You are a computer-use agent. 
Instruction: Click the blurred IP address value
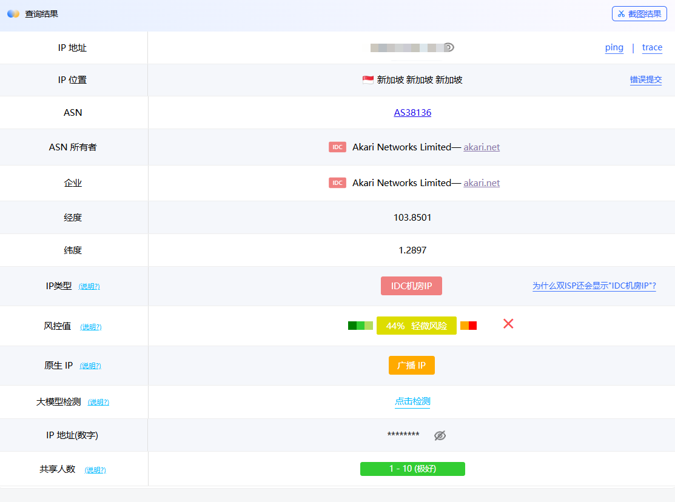click(x=407, y=47)
